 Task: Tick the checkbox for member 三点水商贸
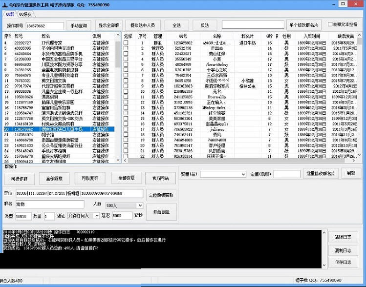(x=126, y=75)
